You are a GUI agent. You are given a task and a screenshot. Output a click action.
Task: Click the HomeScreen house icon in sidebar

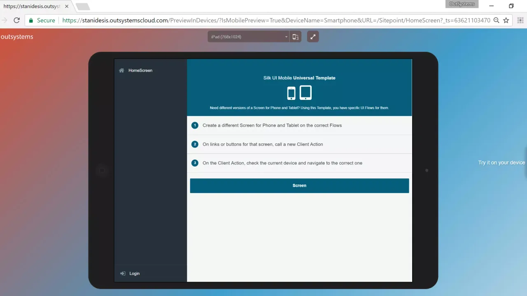coord(121,70)
